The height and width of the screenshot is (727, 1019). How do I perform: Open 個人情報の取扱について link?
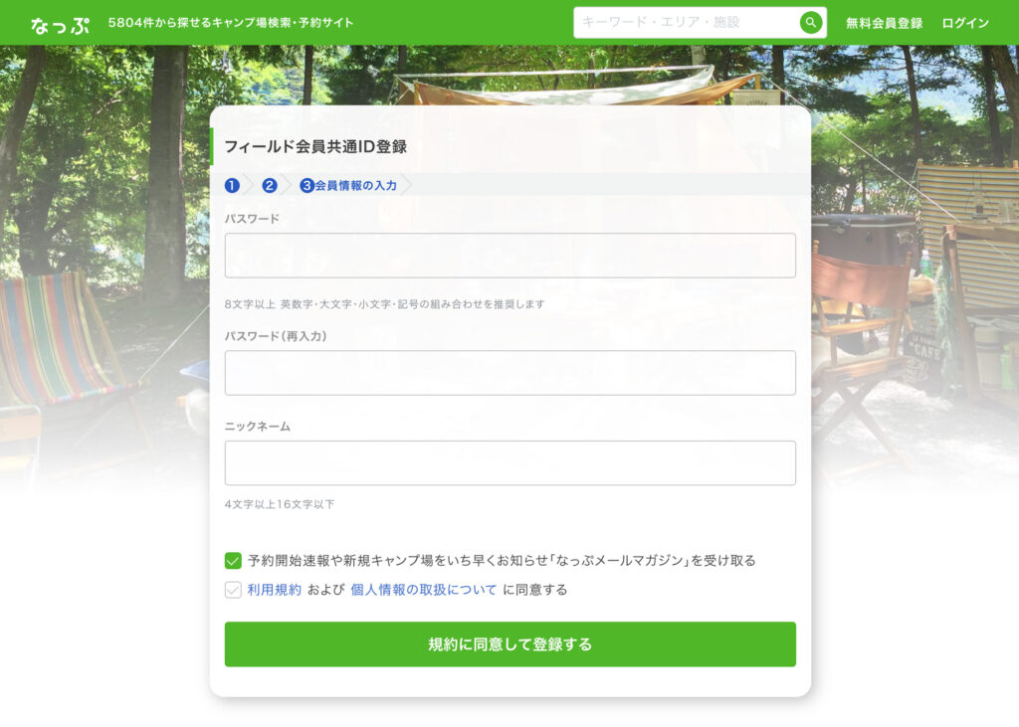coord(423,590)
